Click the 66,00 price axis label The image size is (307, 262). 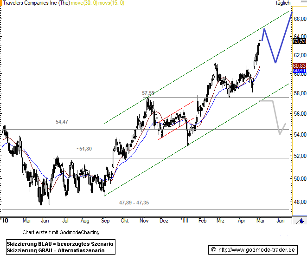click(x=300, y=19)
